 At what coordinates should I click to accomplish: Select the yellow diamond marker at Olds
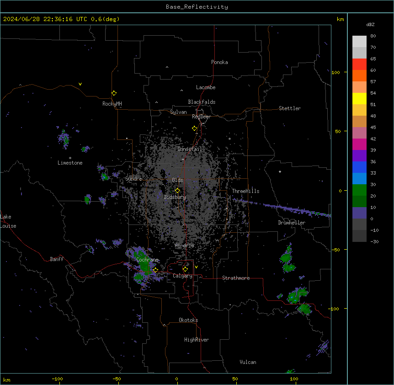click(x=177, y=191)
